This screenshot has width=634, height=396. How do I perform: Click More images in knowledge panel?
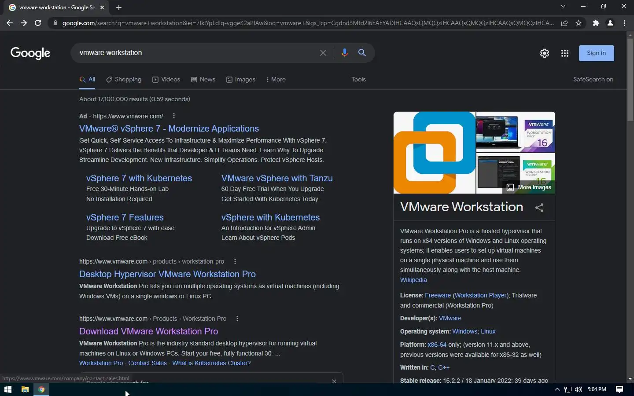tap(530, 187)
